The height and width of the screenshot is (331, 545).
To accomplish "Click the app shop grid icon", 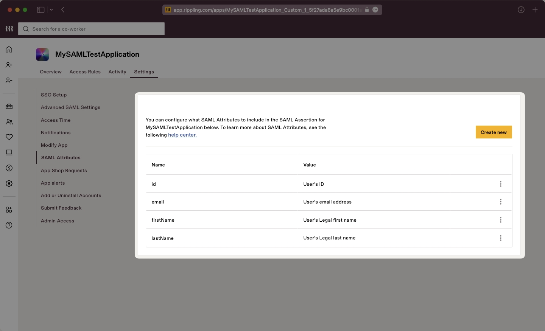I will click(9, 210).
